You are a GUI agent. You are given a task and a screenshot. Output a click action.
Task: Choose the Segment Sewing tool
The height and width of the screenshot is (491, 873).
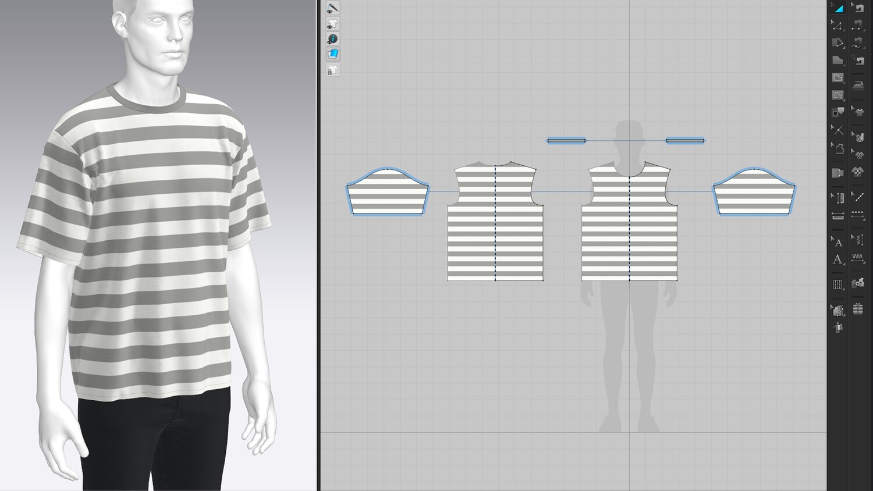point(858,26)
